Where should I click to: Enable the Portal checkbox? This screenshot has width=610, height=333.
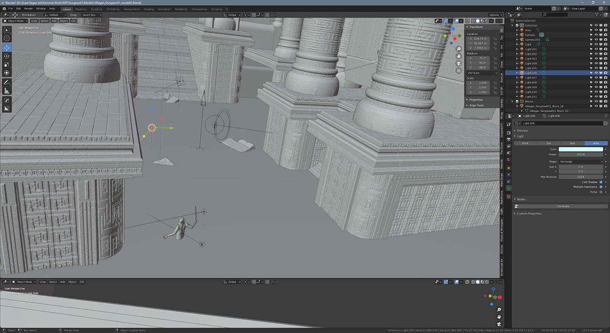pyautogui.click(x=601, y=192)
